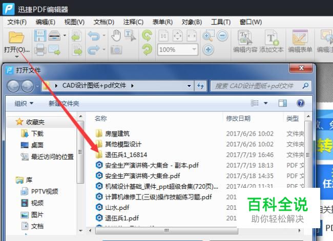Click previous page green arrow document icon
Screen dimensions: 333x241
[76, 36]
